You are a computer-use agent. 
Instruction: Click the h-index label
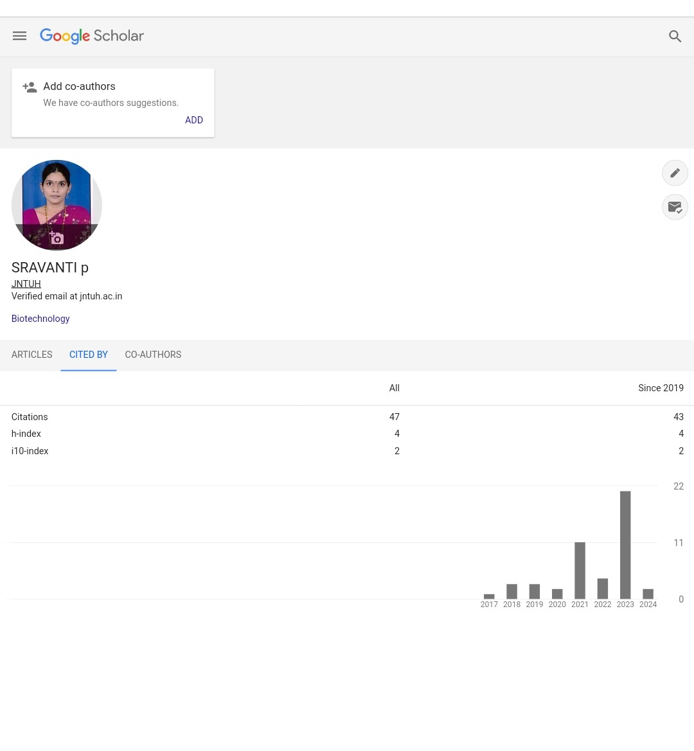point(26,434)
